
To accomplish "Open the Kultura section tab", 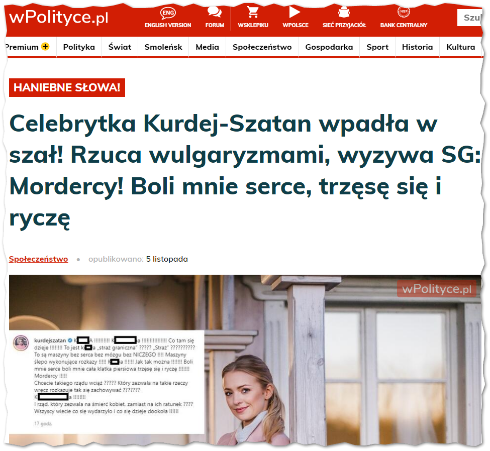I will click(x=461, y=47).
